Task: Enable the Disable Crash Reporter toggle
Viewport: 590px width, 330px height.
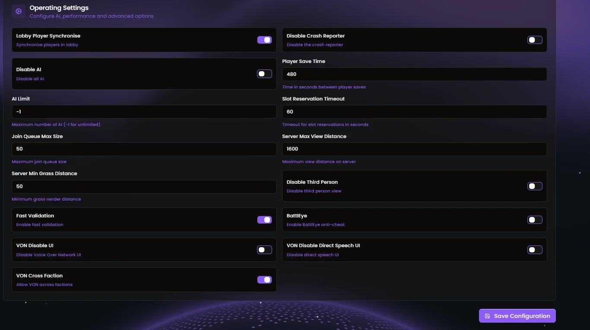Action: click(534, 40)
